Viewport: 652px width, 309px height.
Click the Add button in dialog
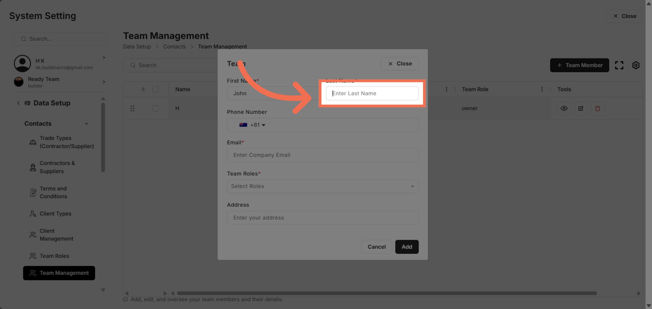(x=407, y=247)
